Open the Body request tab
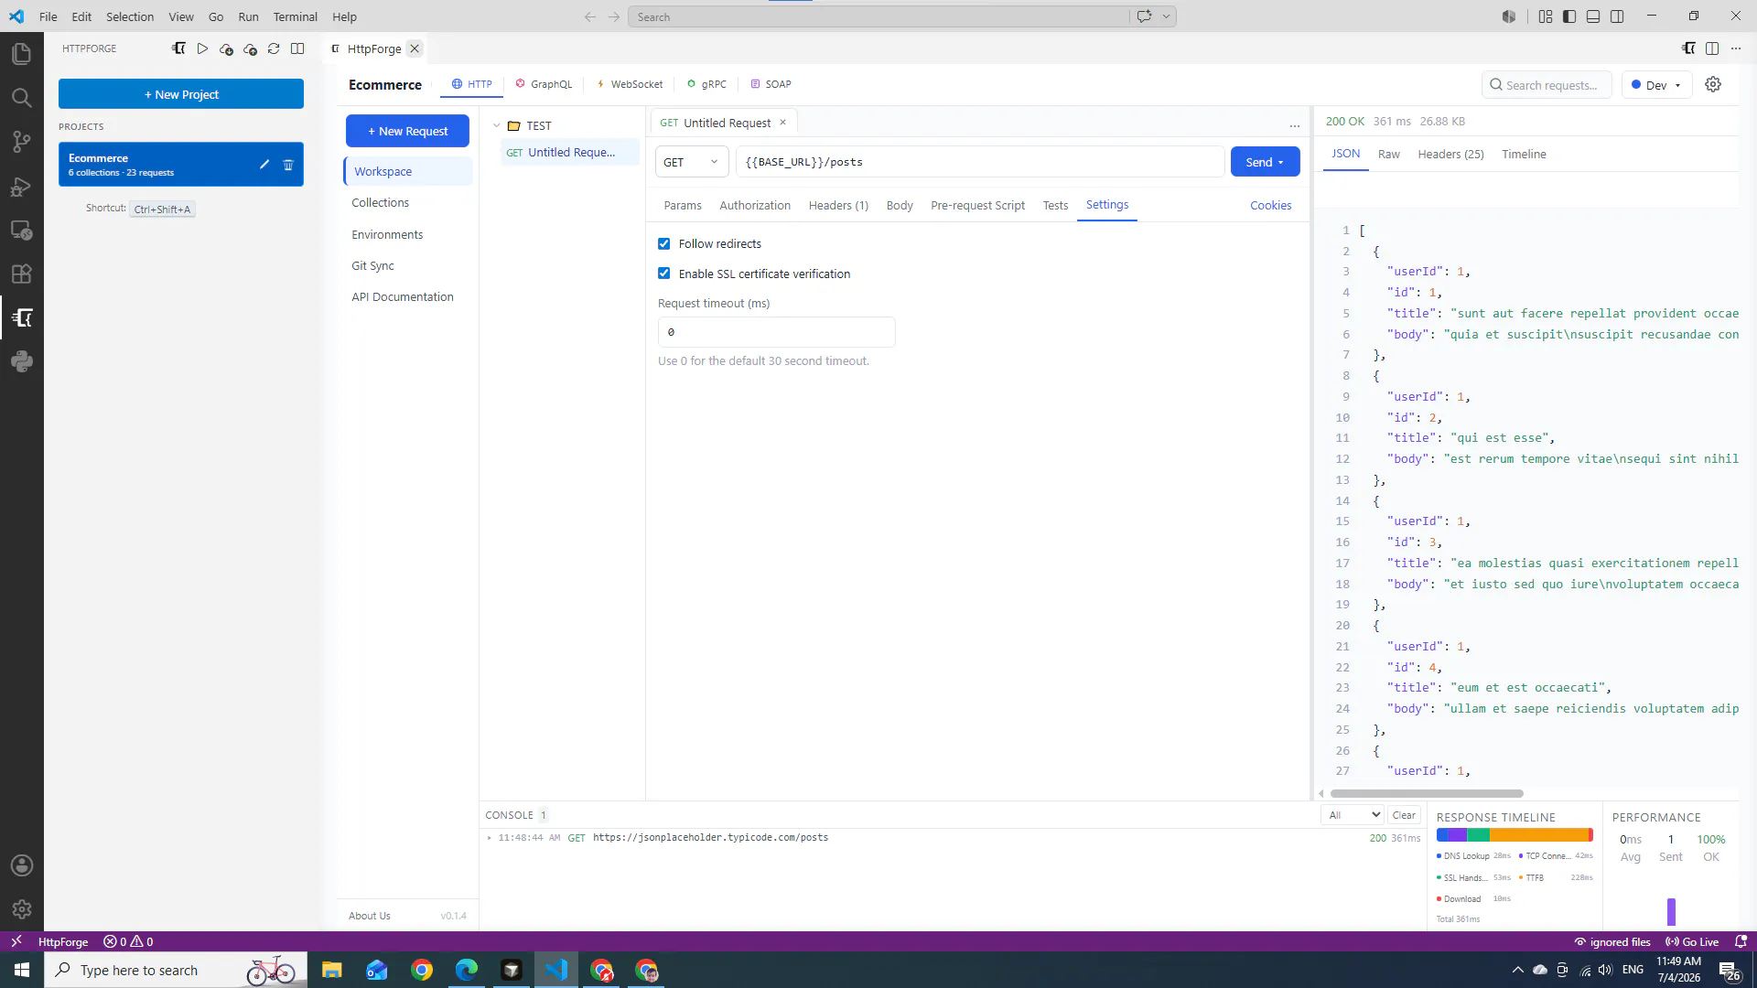This screenshot has width=1757, height=988. [900, 206]
